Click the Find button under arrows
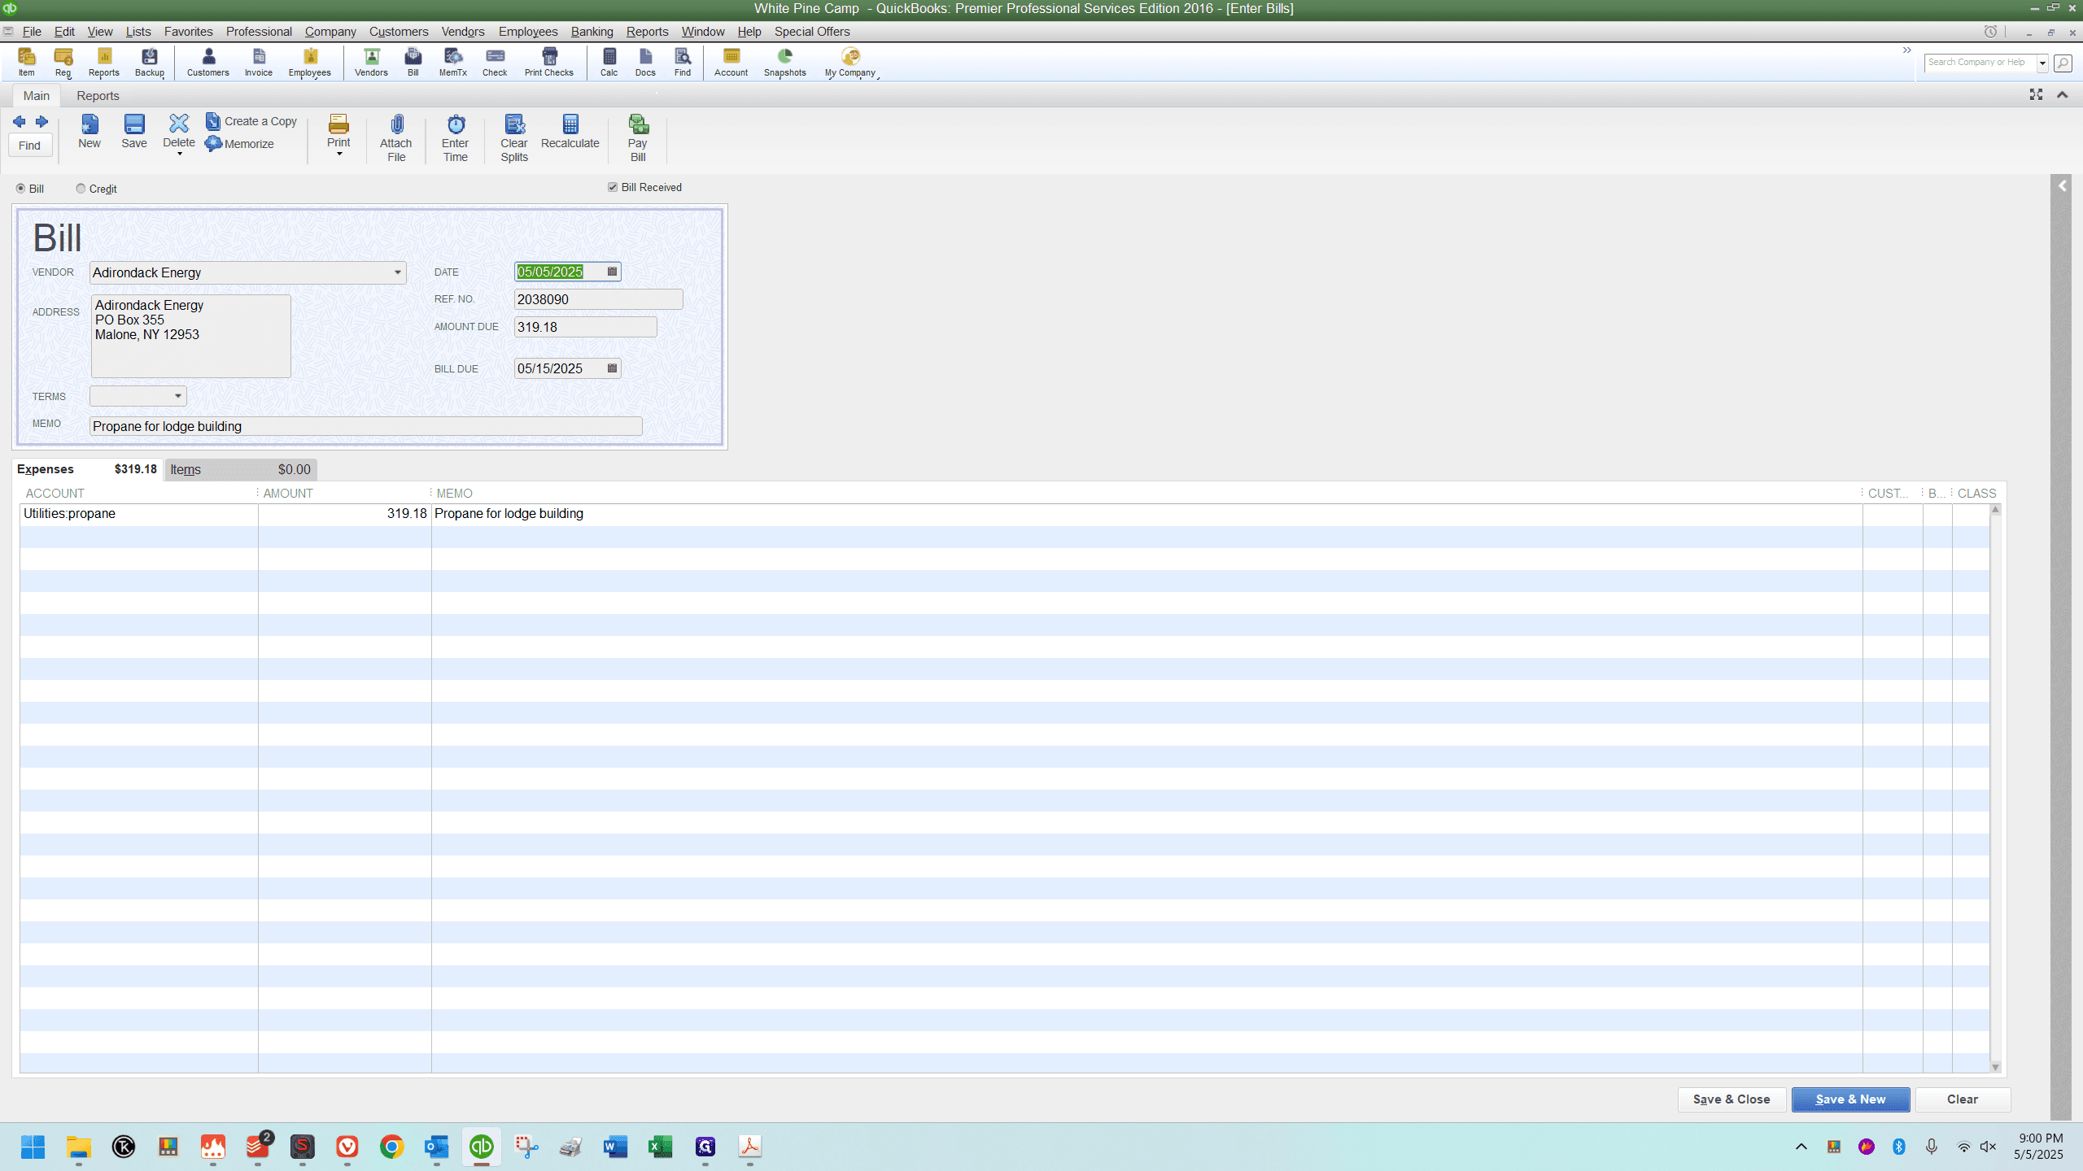 point(30,146)
